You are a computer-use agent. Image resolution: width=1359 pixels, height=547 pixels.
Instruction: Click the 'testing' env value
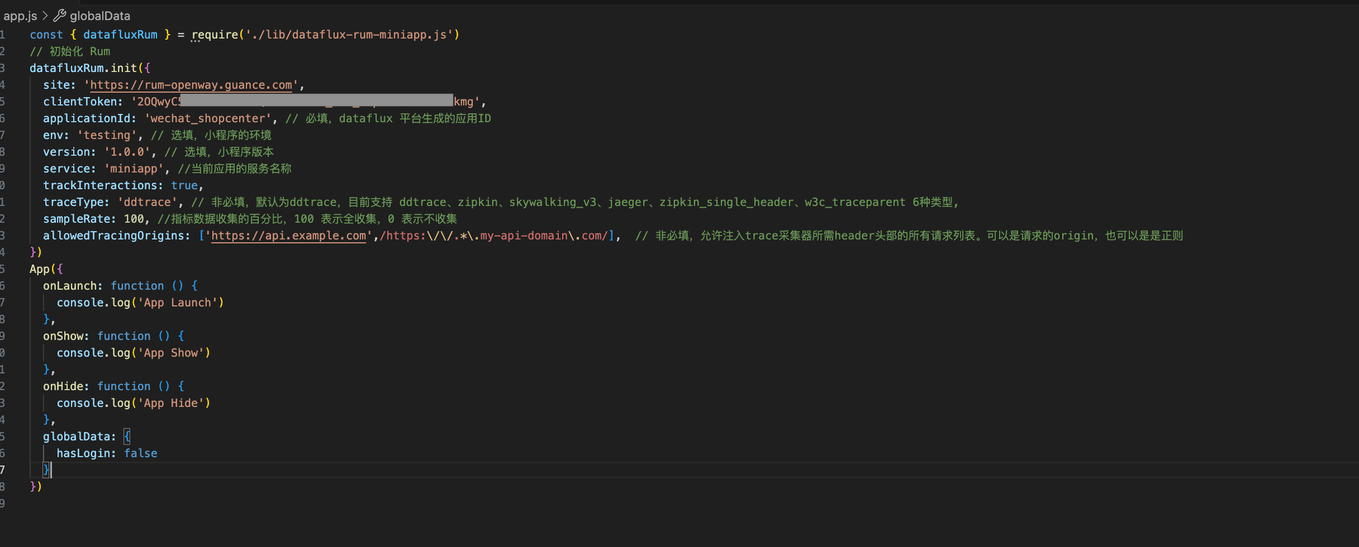pos(107,135)
